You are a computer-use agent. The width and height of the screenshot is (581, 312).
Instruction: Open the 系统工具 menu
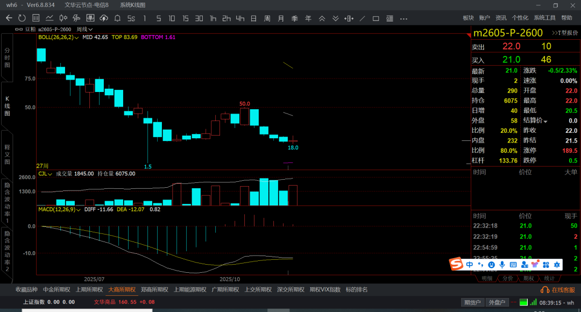tap(544, 18)
